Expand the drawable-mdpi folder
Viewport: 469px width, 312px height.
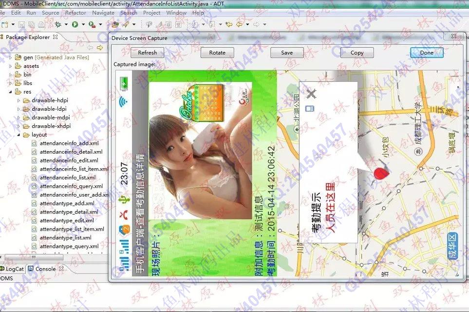coord(19,117)
